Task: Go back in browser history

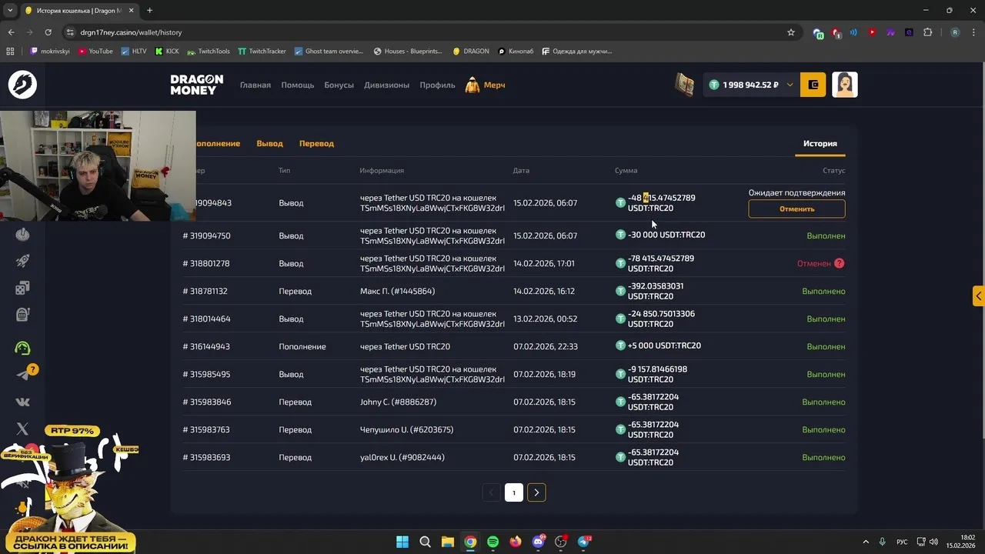Action: [11, 32]
